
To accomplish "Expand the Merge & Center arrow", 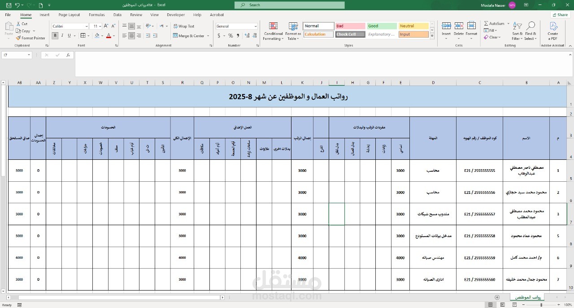I will [x=209, y=36].
